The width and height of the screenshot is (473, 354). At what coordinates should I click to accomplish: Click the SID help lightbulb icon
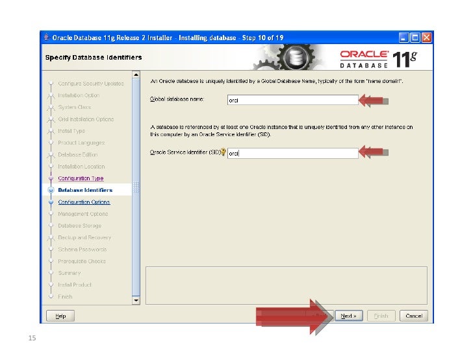pos(223,152)
